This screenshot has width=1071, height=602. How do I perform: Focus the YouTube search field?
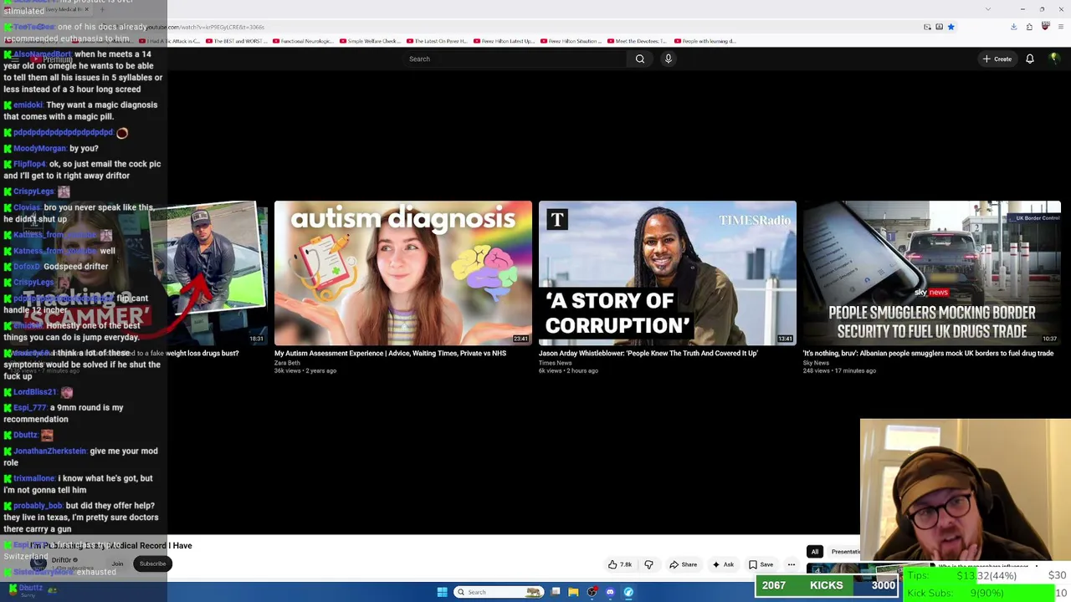click(515, 59)
